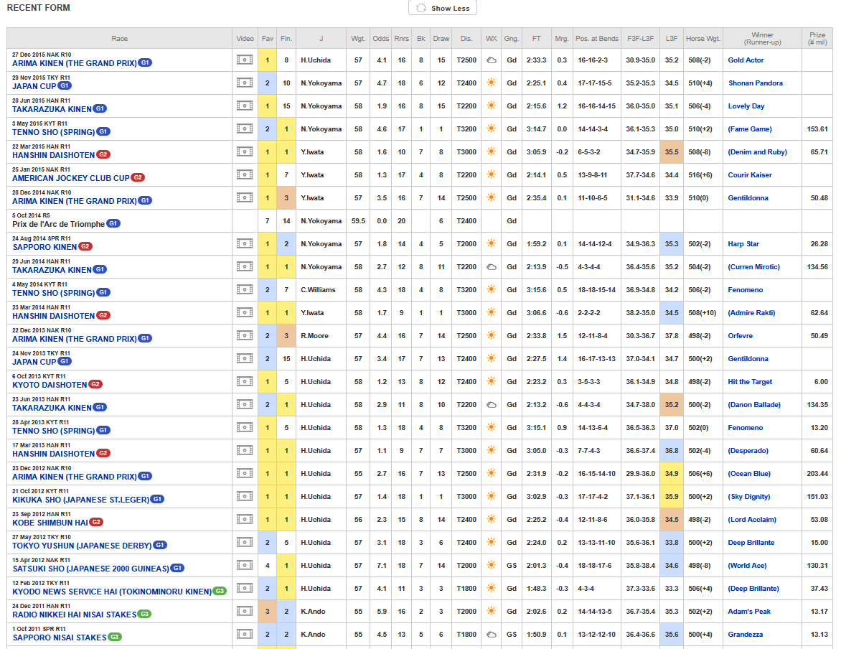Play video for 29 Nov 2015 Japan Cup

coord(245,83)
